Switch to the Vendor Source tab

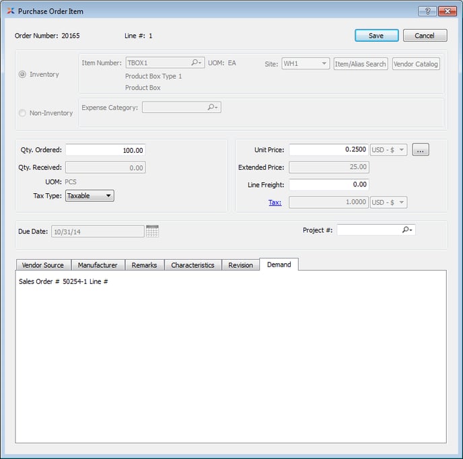point(42,265)
